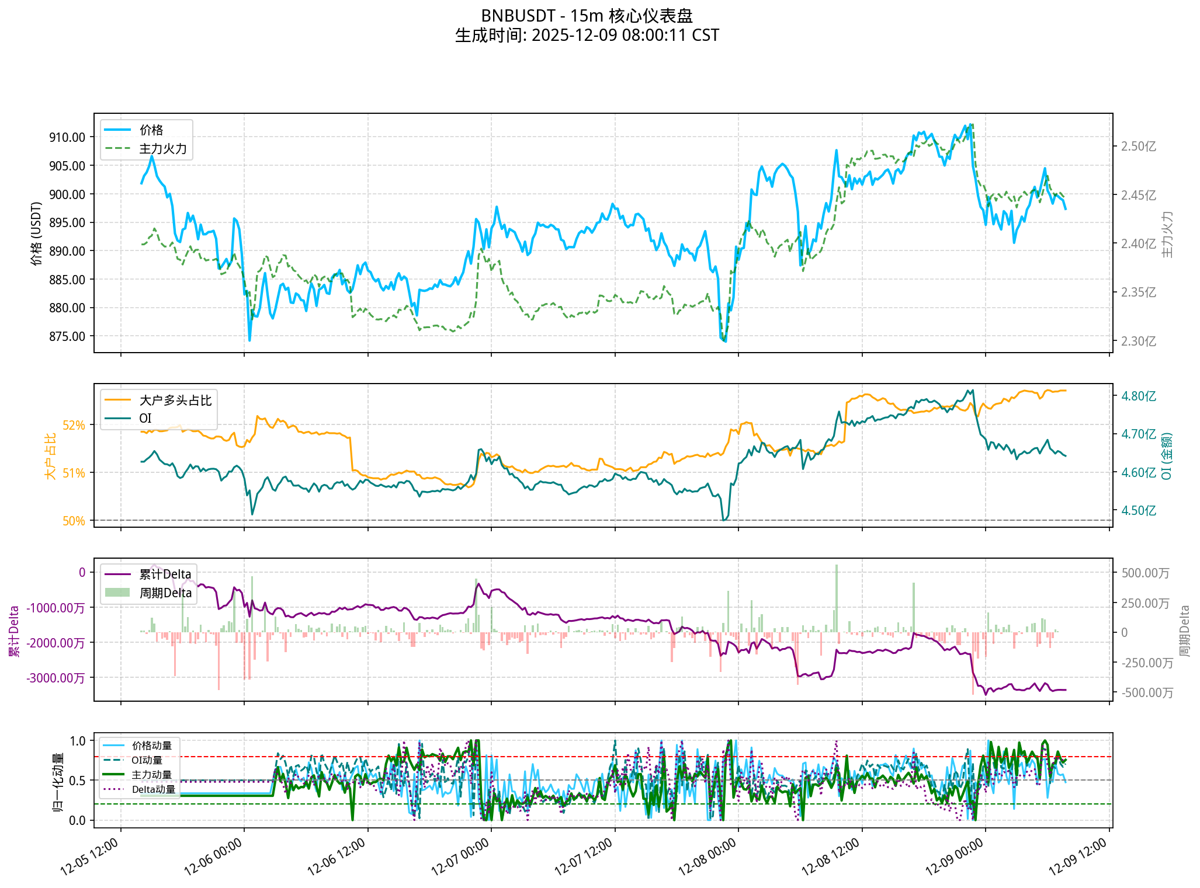Click the 周期Delta green legend swatch

(117, 593)
